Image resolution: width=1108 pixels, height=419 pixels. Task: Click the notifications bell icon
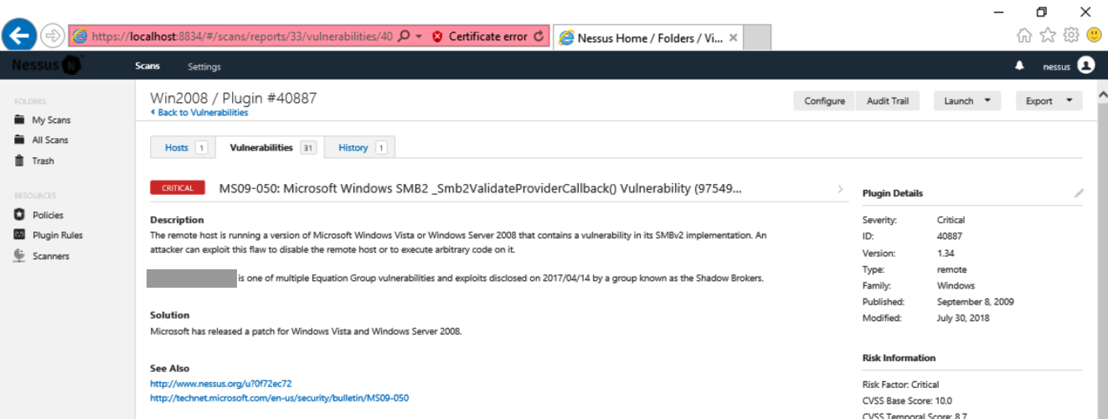point(1019,66)
